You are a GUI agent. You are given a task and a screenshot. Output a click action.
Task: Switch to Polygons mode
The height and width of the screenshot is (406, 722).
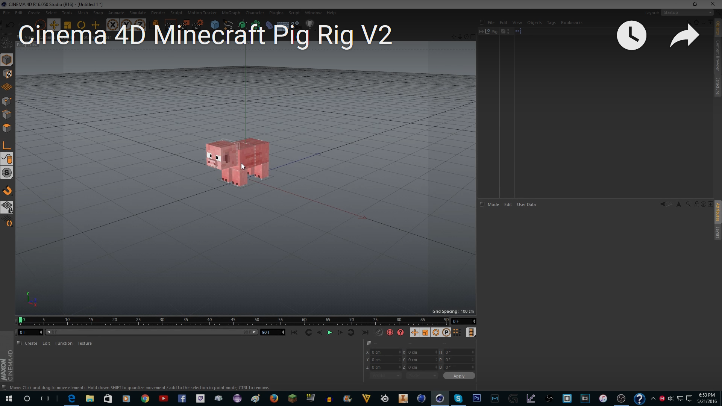(7, 128)
